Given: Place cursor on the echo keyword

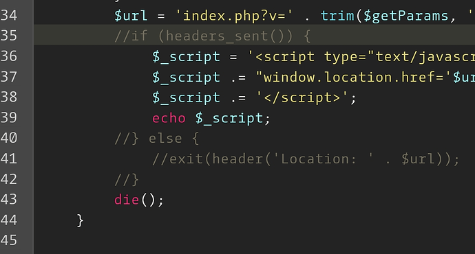Looking at the screenshot, I should [169, 118].
